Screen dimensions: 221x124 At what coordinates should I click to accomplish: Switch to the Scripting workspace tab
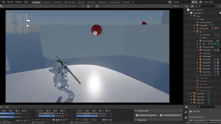pos(126,2)
